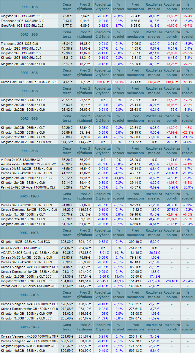Select Corsair Vengean. 6x4GB 1600MHz CL9 name
This screenshot has width=195, height=353.
29,304
